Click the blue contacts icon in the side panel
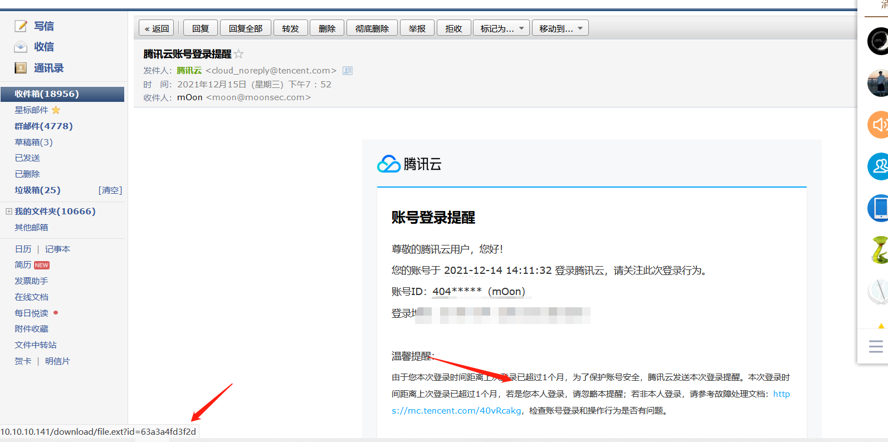888x442 pixels. (878, 166)
